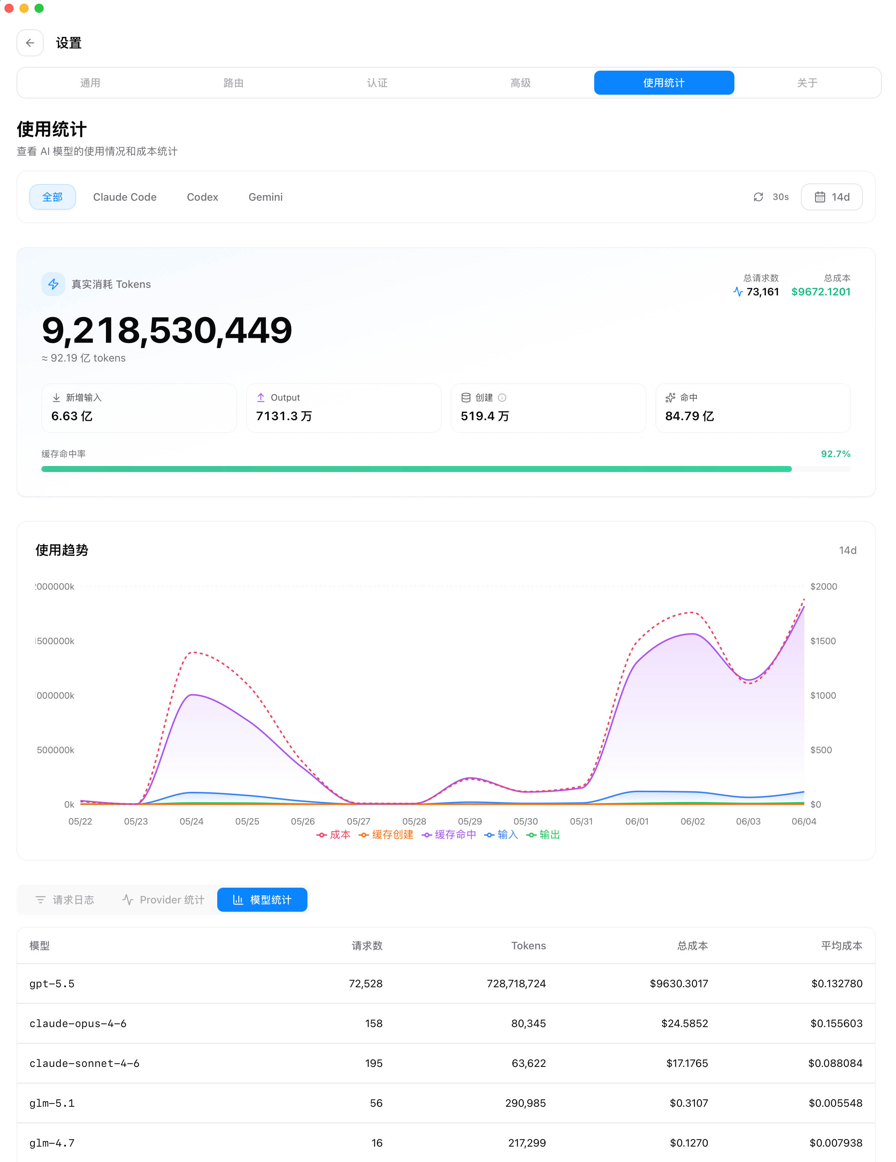
Task: Select the 使用统计 tab
Action: pos(664,82)
